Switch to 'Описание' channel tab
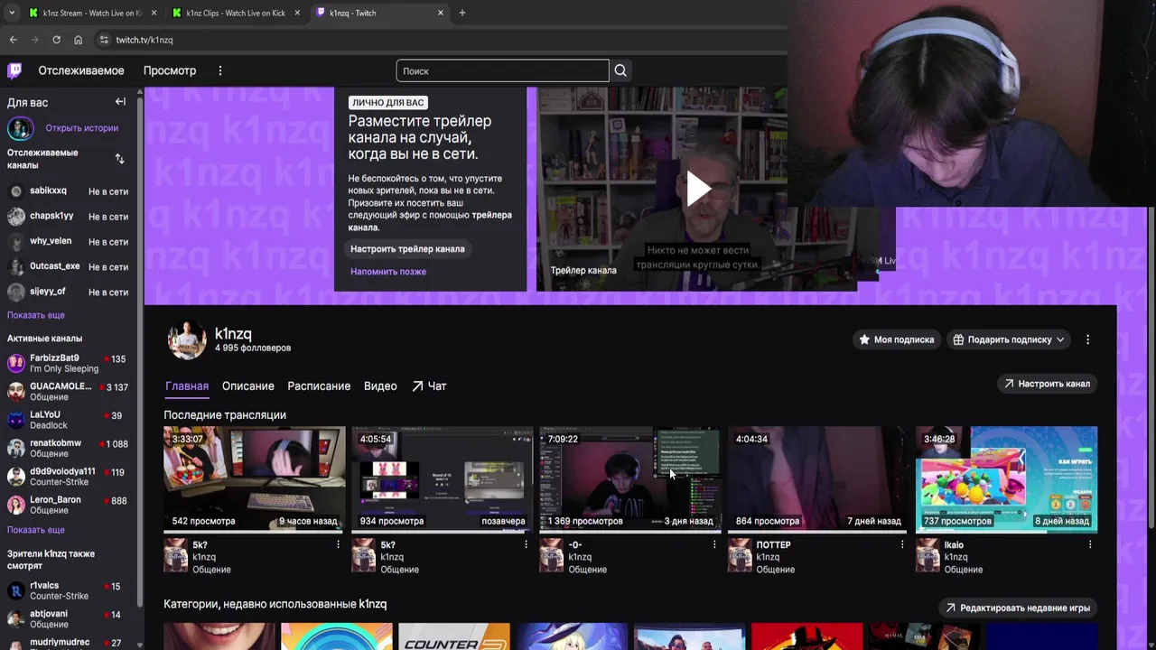Viewport: 1156px width, 650px height. 248,385
